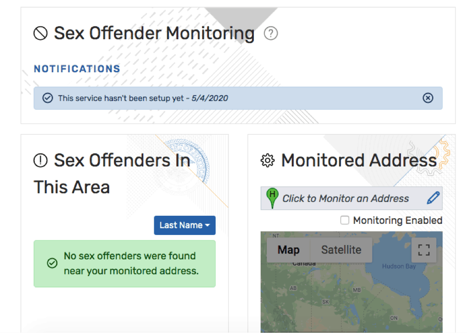Click the NOTIFICATIONS section heading
This screenshot has height=333, width=467.
coord(77,68)
